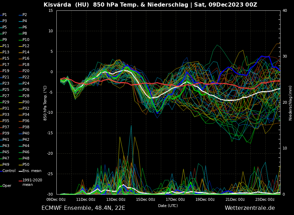This screenshot has height=215, width=294.
Task: Click the Oper legend entry
Action: [x=7, y=186]
